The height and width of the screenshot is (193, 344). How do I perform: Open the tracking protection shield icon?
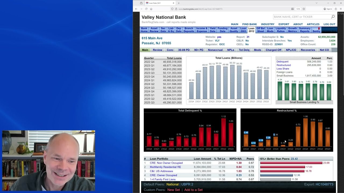(172, 9)
